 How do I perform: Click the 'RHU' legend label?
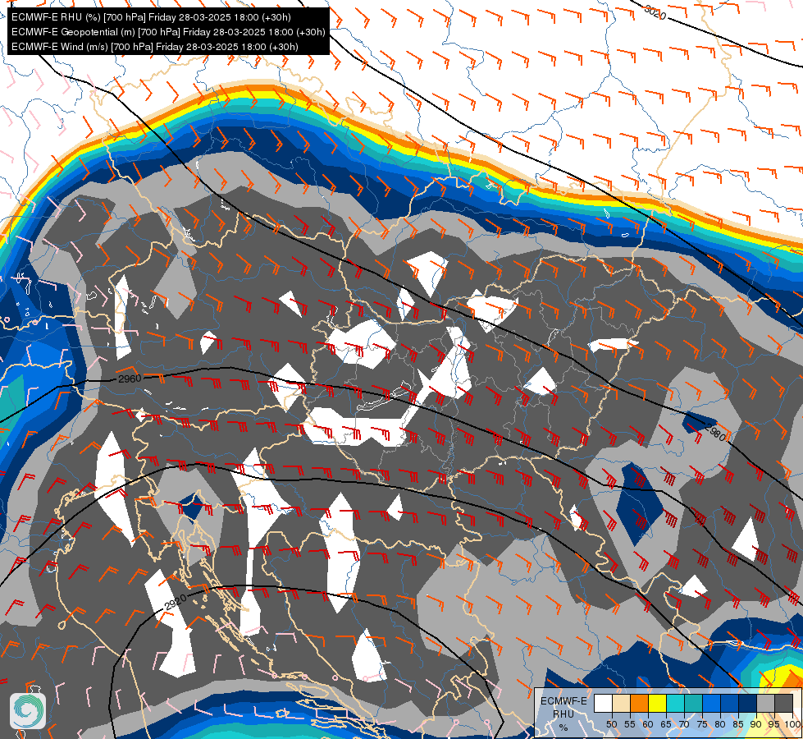pos(563,714)
